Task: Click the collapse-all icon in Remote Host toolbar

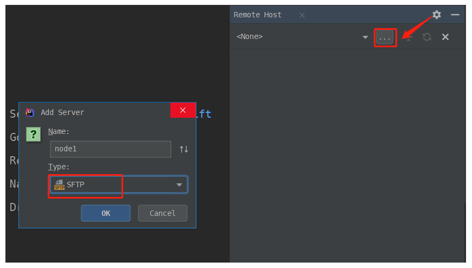Action: [409, 37]
